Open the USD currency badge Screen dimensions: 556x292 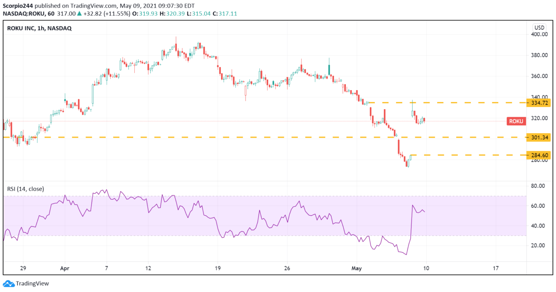point(539,27)
